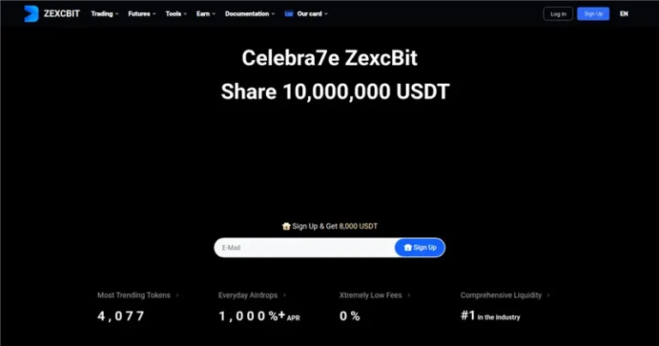
Task: Click the Log In button
Action: 558,14
